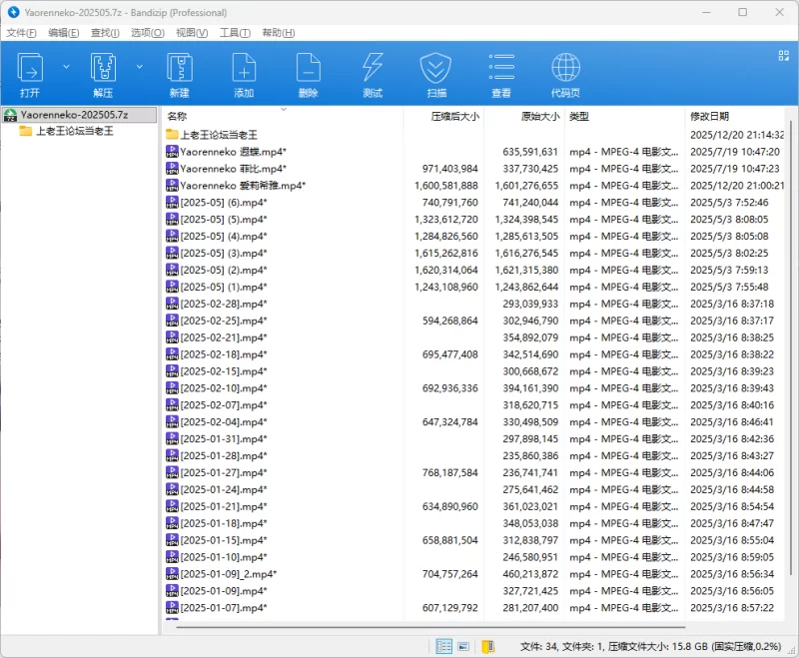The image size is (799, 658).
Task: Click the 解压 (Extract) toolbar icon
Action: [104, 69]
